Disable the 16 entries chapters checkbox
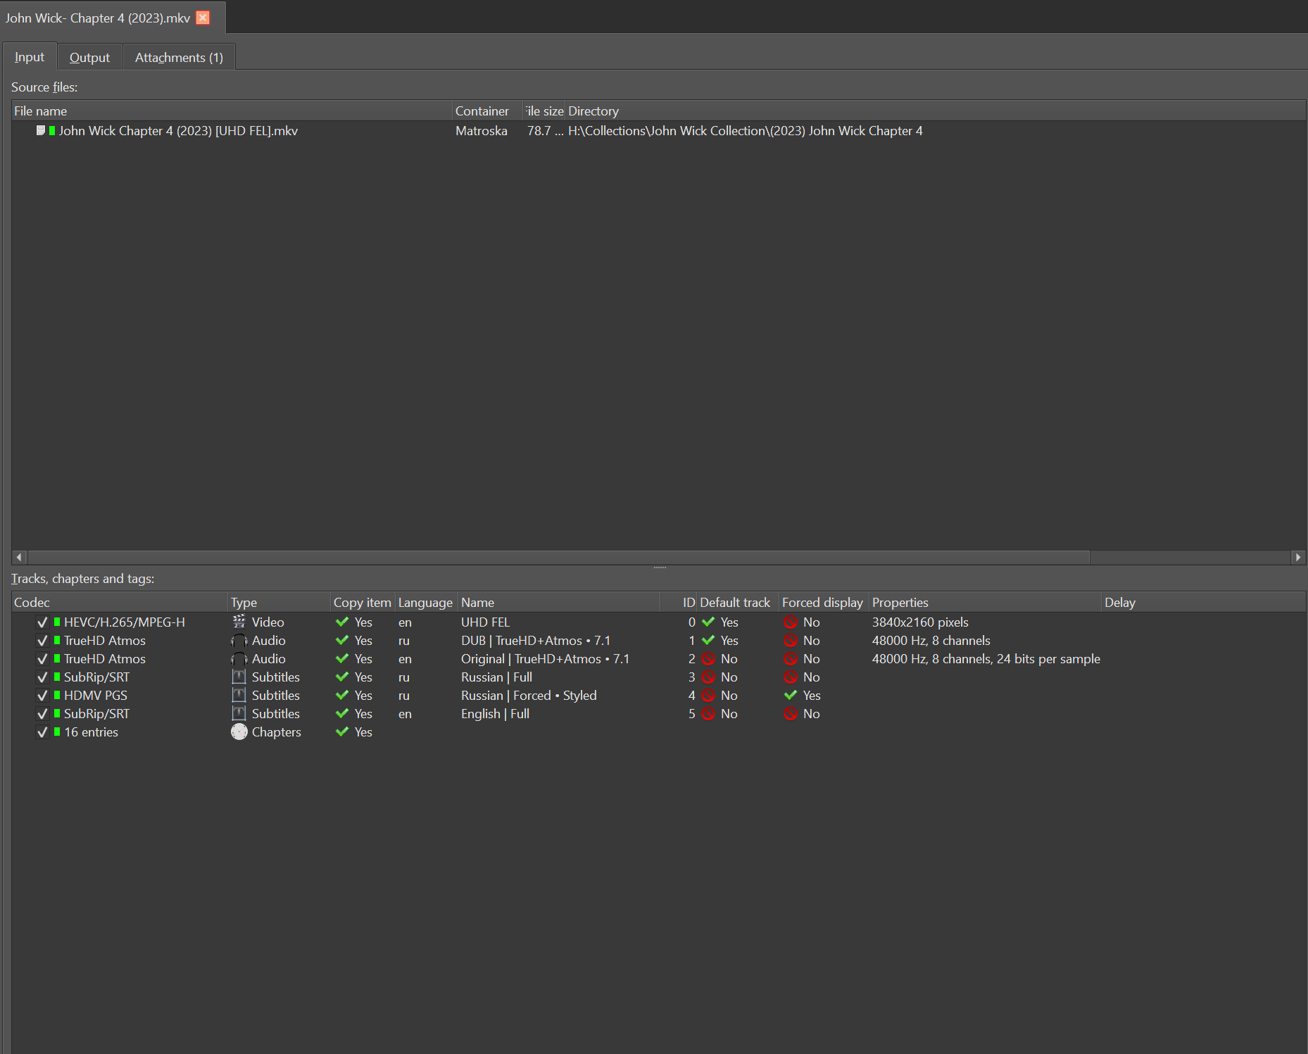This screenshot has width=1308, height=1054. (x=42, y=732)
